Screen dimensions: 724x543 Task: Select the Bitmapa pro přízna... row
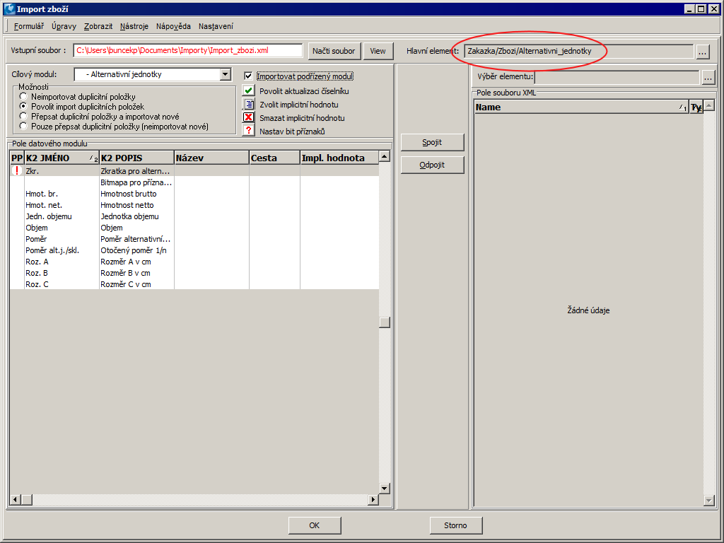coord(194,182)
